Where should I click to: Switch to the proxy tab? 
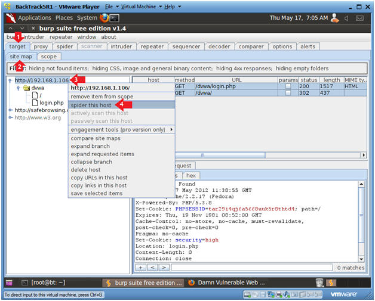pos(41,46)
